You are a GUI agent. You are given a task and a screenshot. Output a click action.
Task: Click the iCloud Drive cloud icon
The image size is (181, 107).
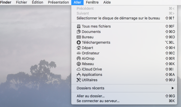[79, 69]
